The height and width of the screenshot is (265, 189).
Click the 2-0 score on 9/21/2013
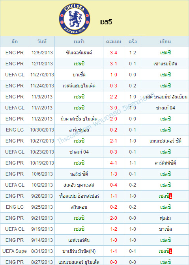(x=114, y=218)
